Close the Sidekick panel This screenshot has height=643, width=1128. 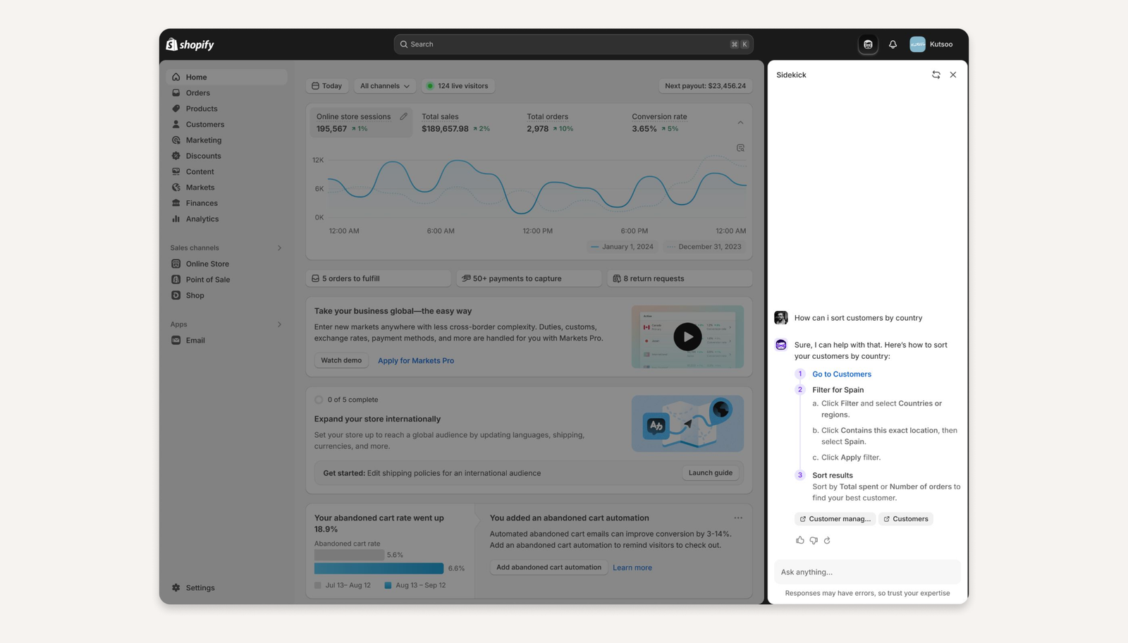(x=953, y=75)
